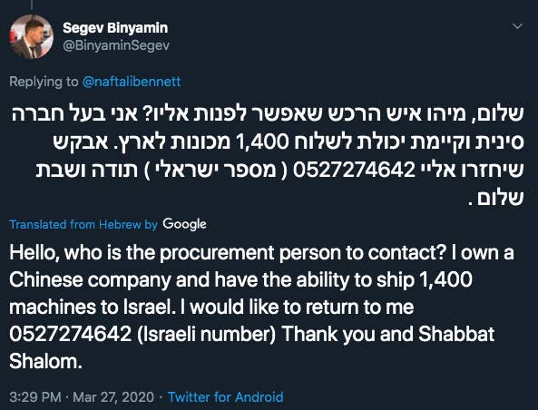This screenshot has width=538, height=410.
Task: Open the @BinyaminSegev handle profile
Action: 116,45
